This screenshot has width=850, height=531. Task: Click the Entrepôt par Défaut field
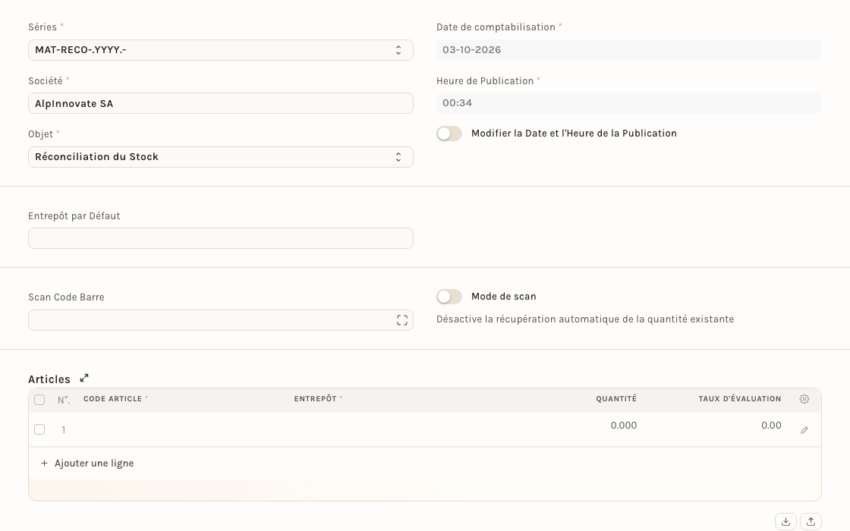click(221, 238)
